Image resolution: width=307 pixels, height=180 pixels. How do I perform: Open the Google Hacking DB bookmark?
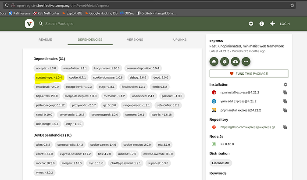[101, 13]
